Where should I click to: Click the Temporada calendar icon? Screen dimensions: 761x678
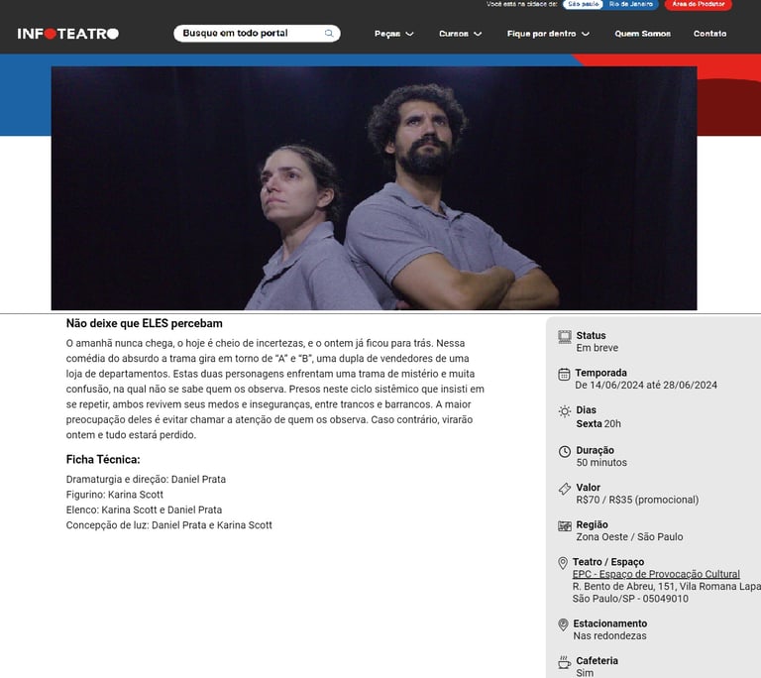564,374
